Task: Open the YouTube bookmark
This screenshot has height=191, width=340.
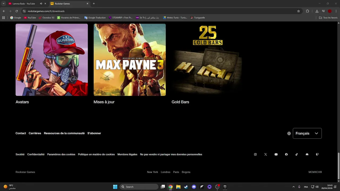Action: (30, 18)
